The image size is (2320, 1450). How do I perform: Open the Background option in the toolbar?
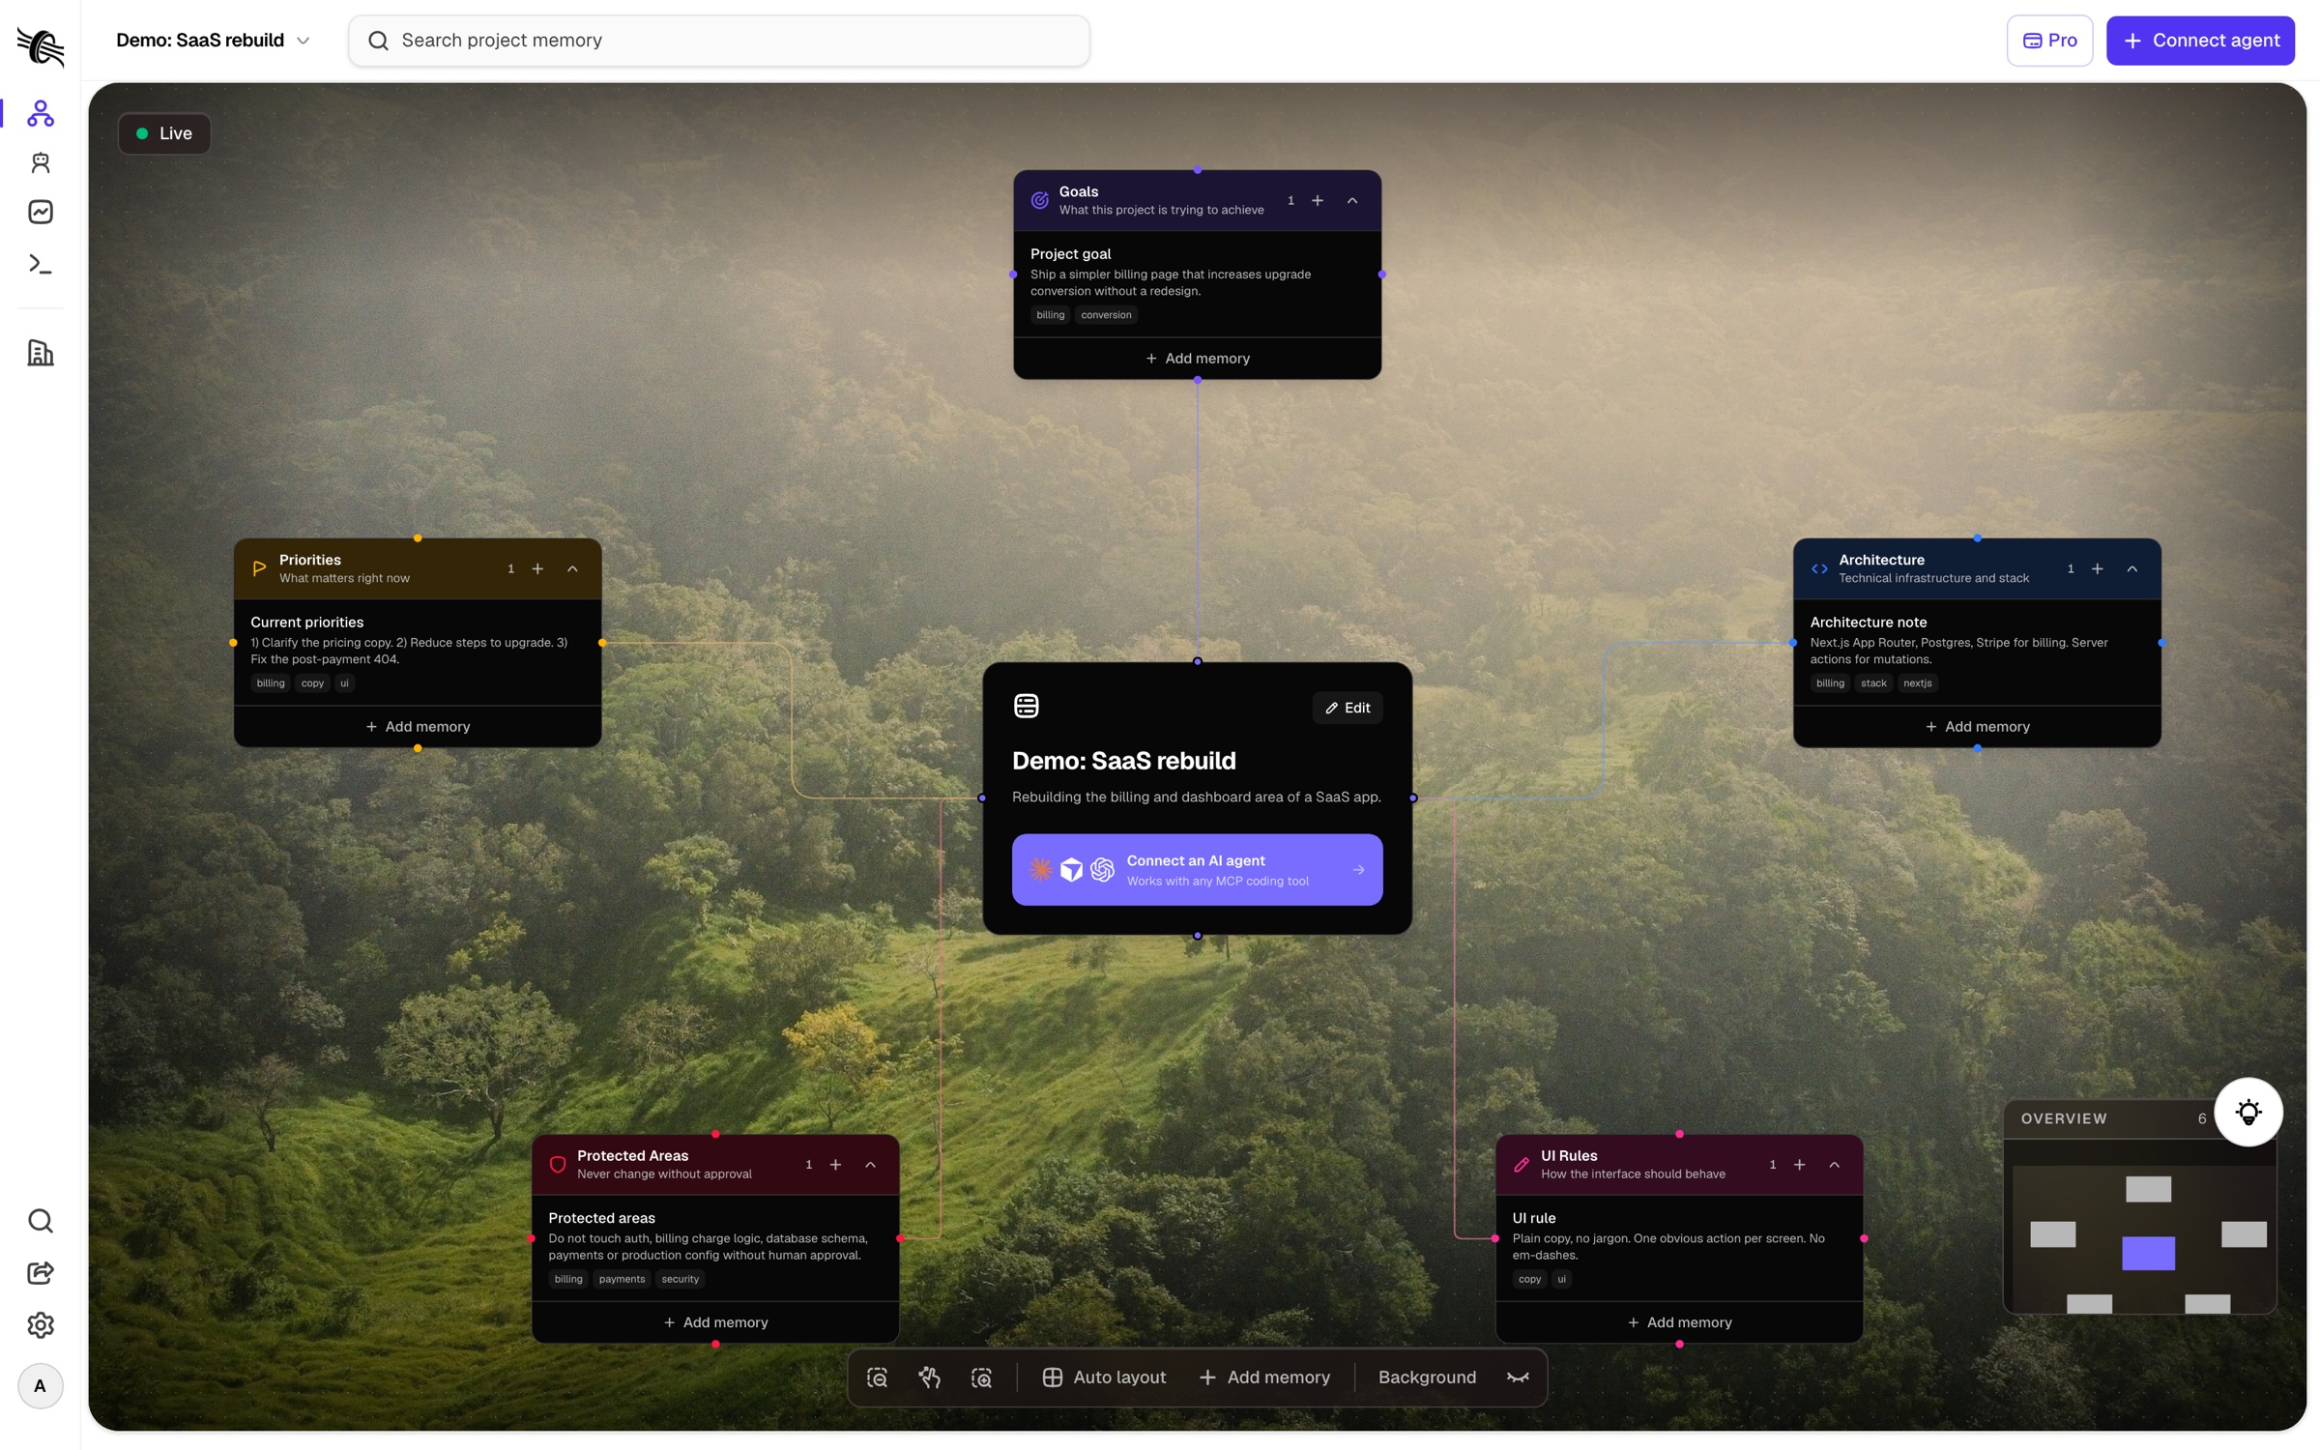1427,1377
